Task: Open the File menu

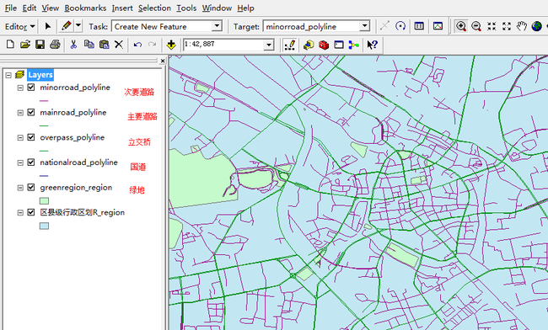Action: 11,8
